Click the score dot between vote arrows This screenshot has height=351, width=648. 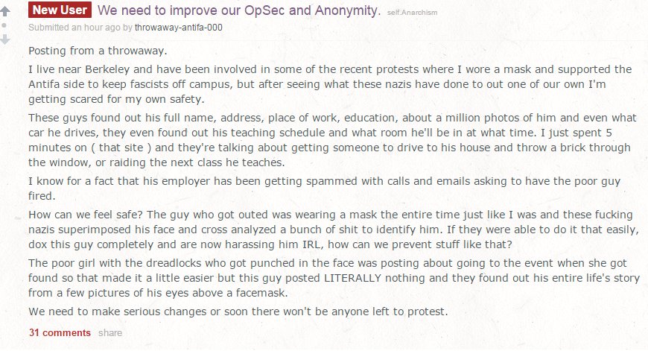[7, 25]
